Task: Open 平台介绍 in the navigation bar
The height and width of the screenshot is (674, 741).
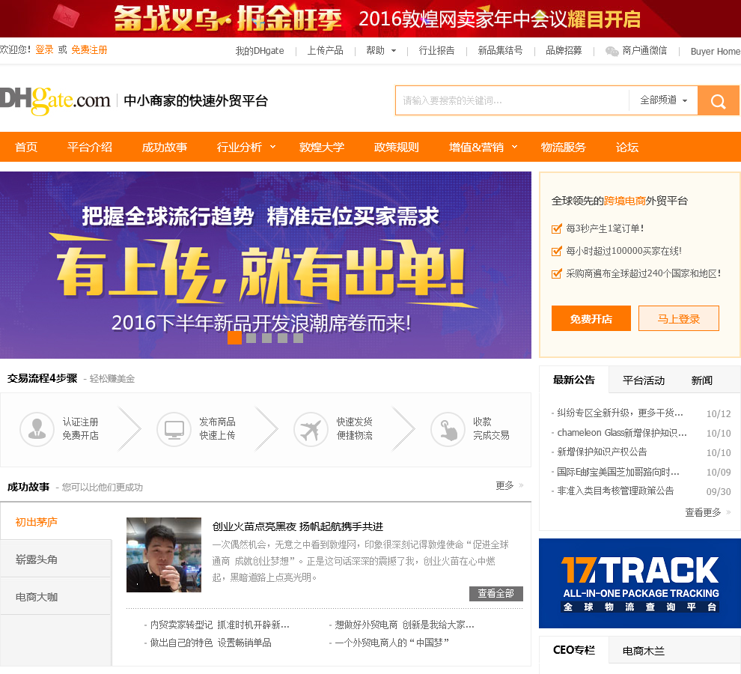Action: 90,147
